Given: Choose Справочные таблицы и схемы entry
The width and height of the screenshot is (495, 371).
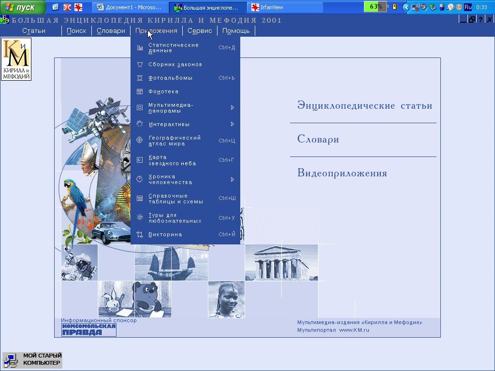Looking at the screenshot, I should 175,199.
